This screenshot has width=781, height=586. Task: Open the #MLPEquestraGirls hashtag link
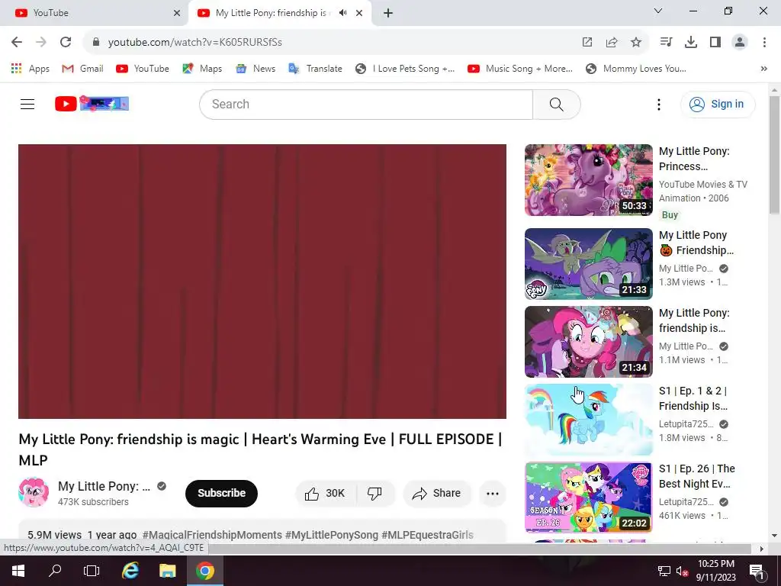pos(427,535)
